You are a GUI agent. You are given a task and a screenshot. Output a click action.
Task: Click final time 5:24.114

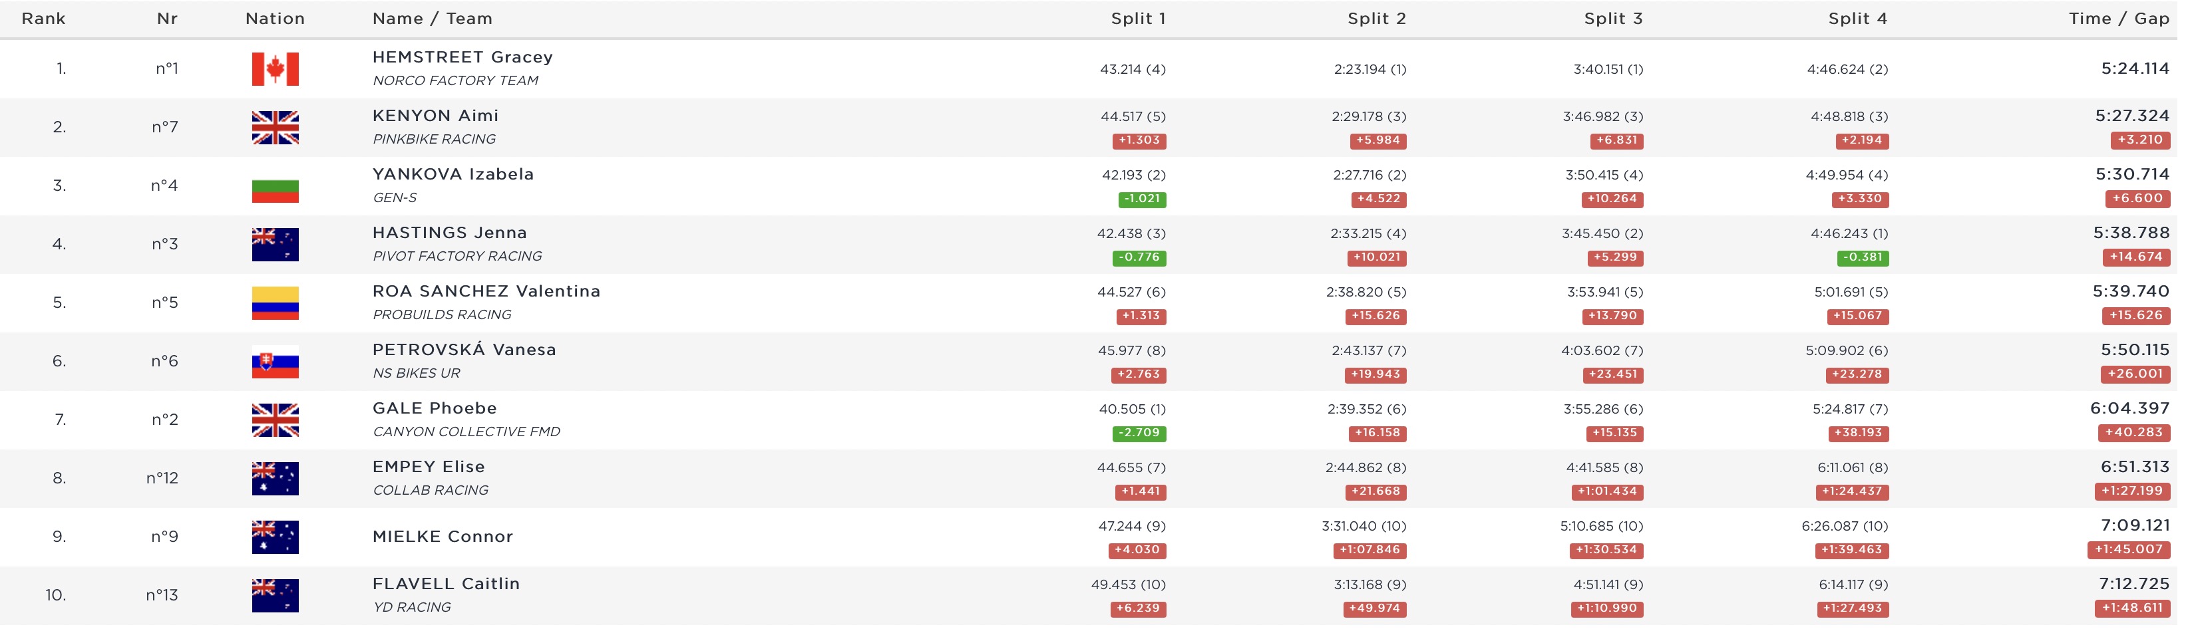coord(2135,69)
